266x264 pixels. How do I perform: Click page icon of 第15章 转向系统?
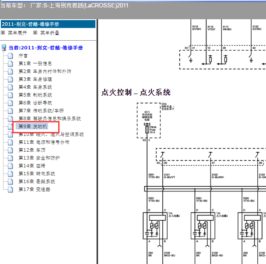(x=10, y=174)
